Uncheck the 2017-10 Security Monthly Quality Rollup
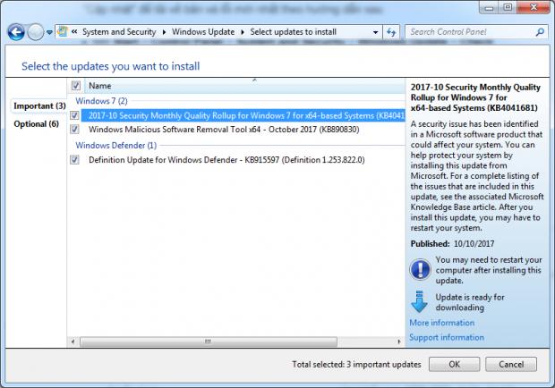The width and height of the screenshot is (555, 388). pos(76,115)
